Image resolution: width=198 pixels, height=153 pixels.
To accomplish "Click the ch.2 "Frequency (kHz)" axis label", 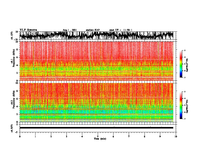I will pyautogui.click(x=14, y=99).
